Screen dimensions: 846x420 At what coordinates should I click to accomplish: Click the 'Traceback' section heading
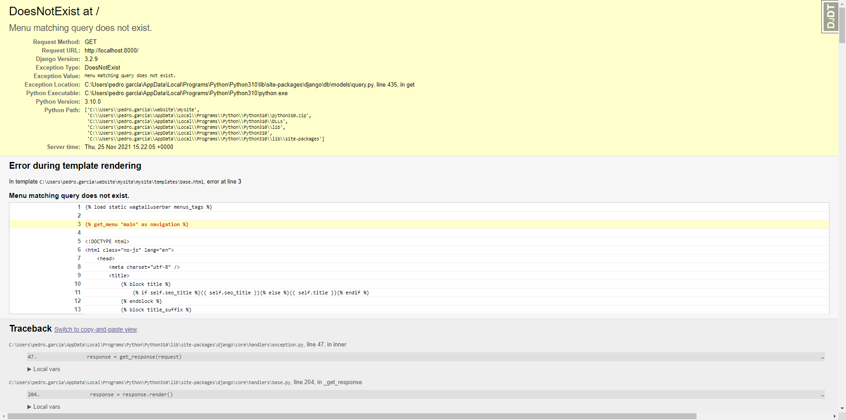tap(30, 328)
